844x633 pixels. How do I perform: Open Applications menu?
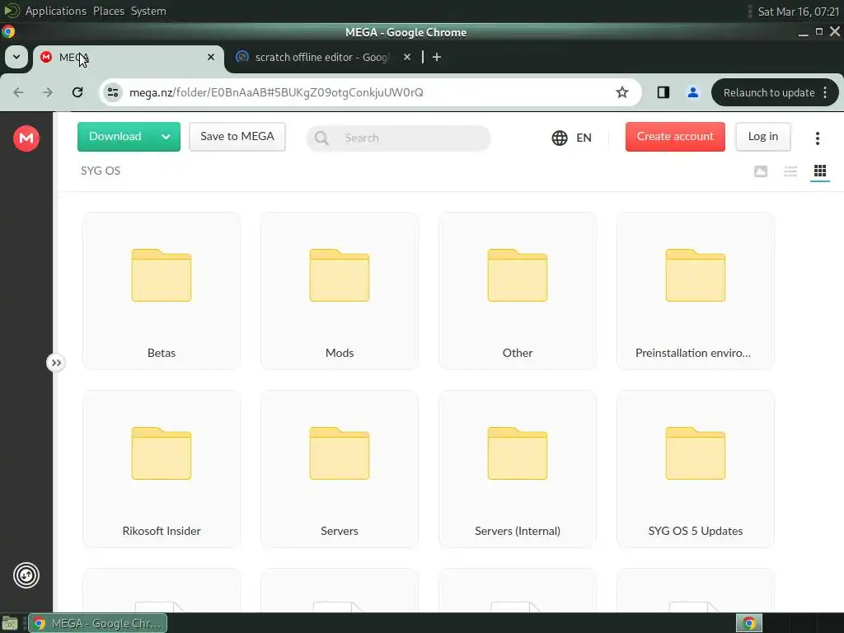coord(55,11)
